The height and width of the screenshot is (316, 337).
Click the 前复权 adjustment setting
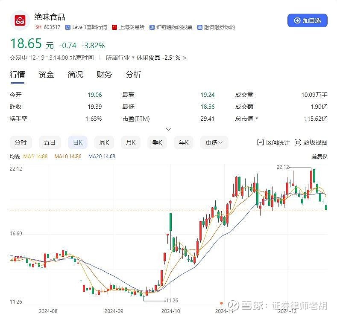click(319, 157)
